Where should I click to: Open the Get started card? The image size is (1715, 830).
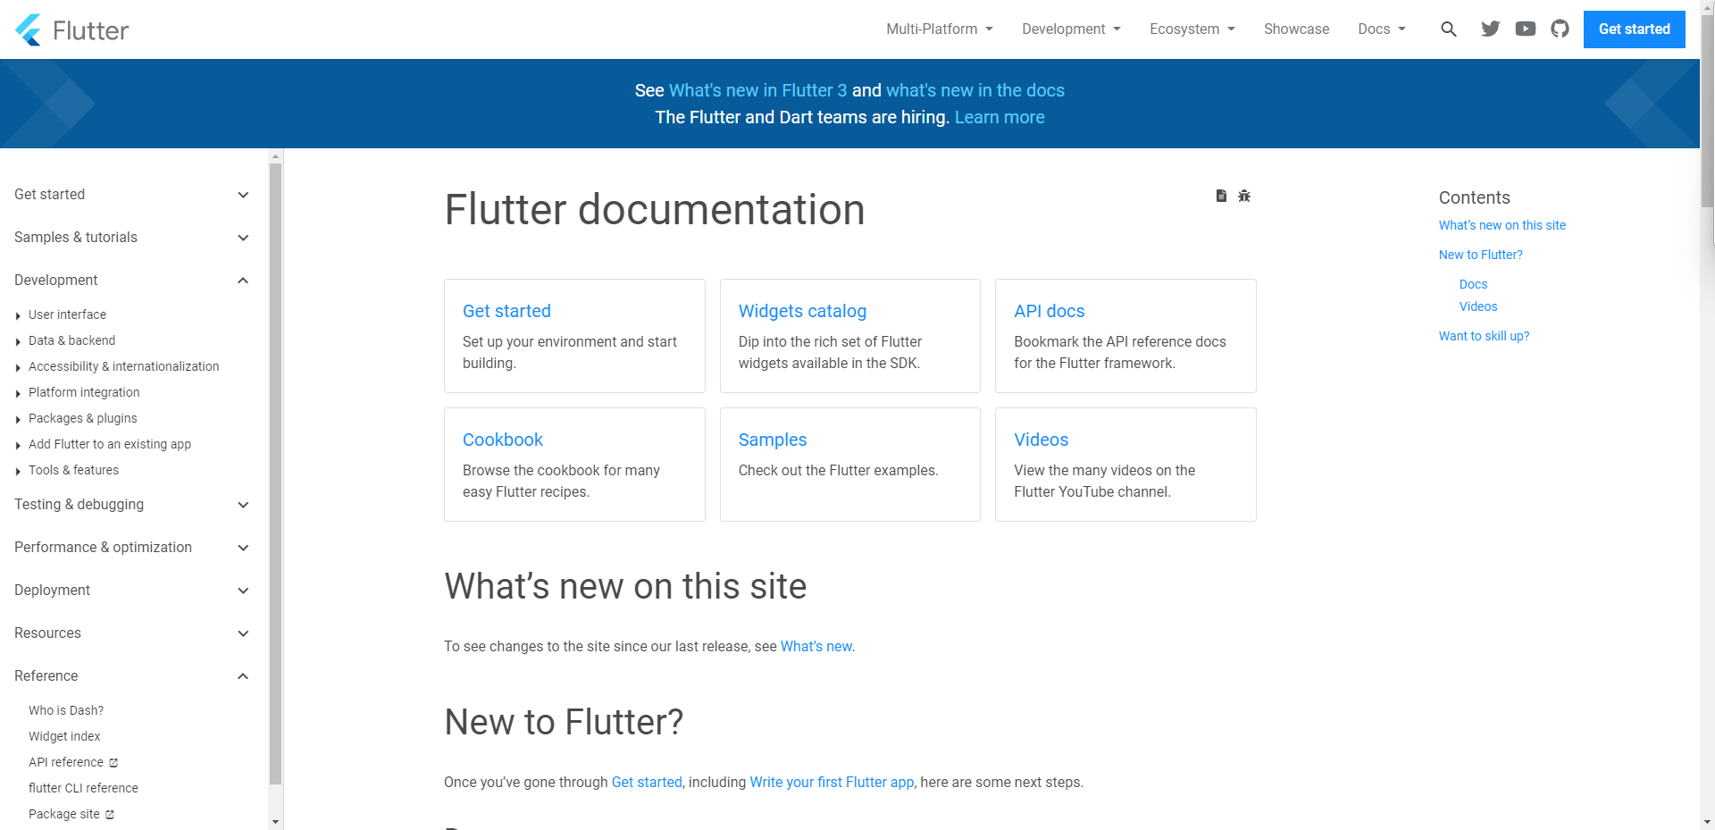click(574, 336)
